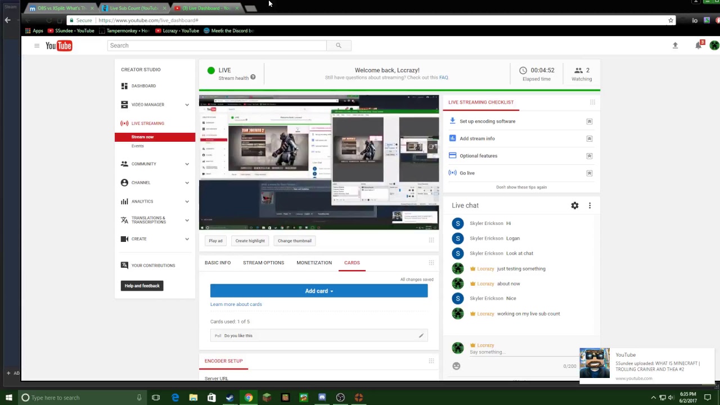The image size is (720, 405).
Task: Click the Elapsed time clock icon
Action: click(x=523, y=70)
